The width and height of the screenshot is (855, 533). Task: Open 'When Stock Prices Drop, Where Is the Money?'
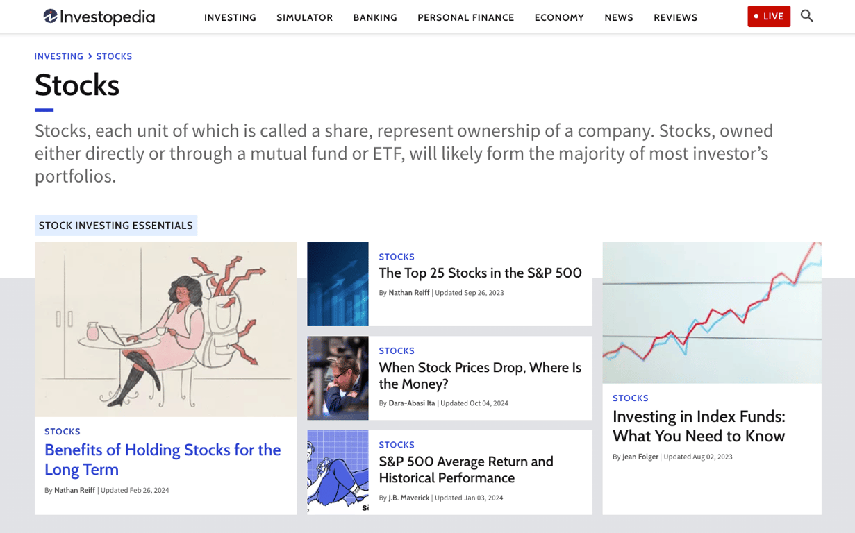(x=480, y=375)
